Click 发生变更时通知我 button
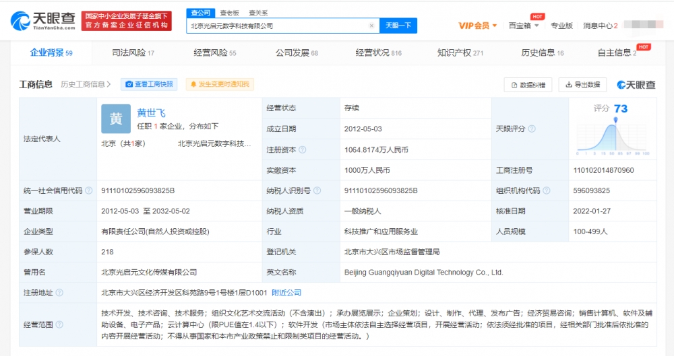 (220, 84)
